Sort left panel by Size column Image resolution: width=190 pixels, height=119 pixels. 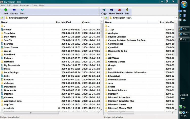[x=52, y=22]
